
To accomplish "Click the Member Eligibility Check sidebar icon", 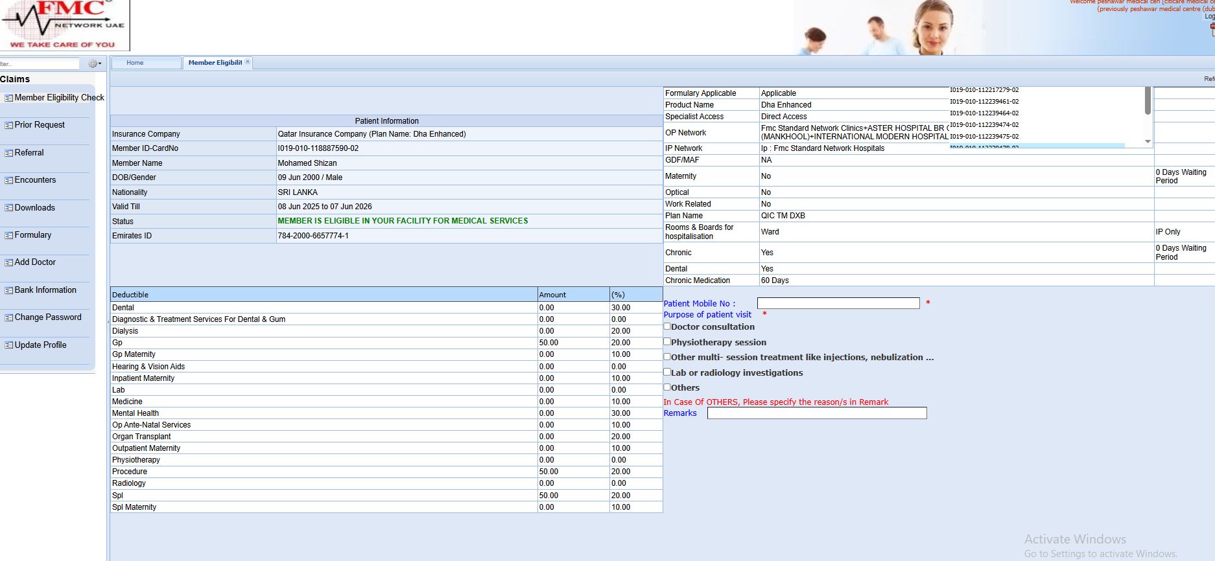I will click(8, 98).
